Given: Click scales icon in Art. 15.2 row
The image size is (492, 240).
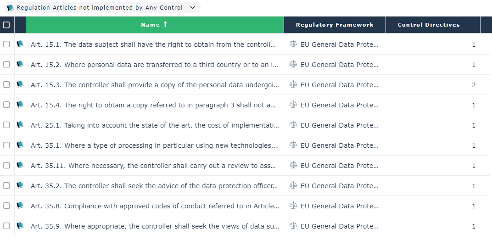Looking at the screenshot, I should [293, 64].
